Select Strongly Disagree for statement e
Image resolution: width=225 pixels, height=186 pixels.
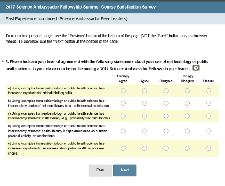tap(187, 149)
